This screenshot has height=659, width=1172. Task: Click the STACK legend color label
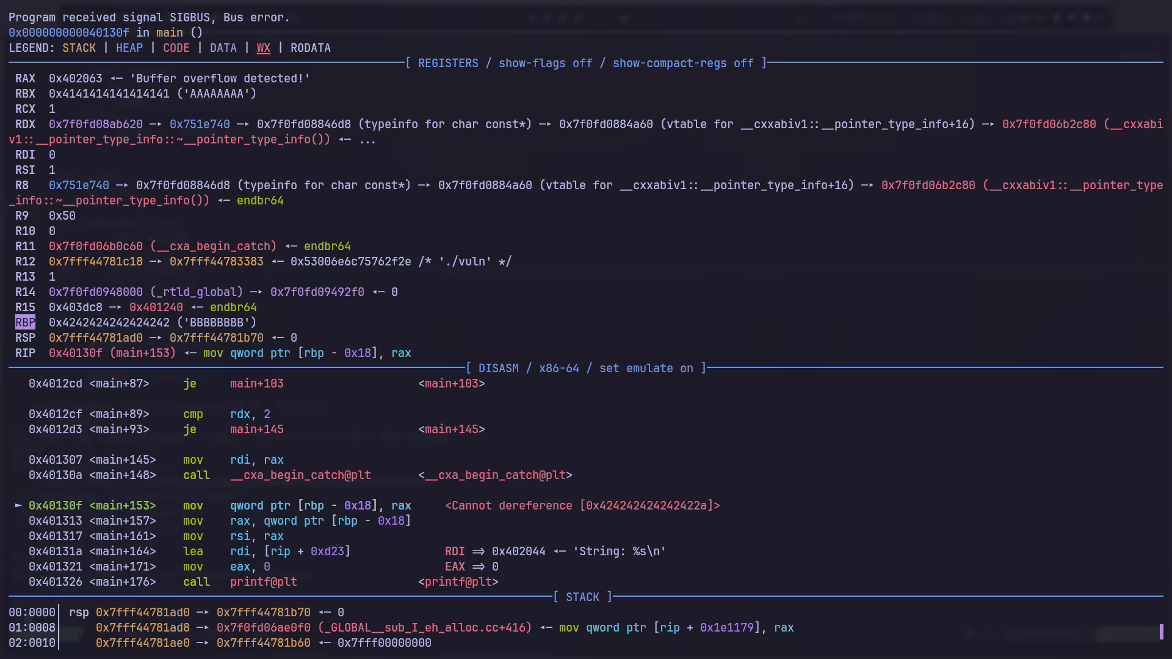coord(79,48)
